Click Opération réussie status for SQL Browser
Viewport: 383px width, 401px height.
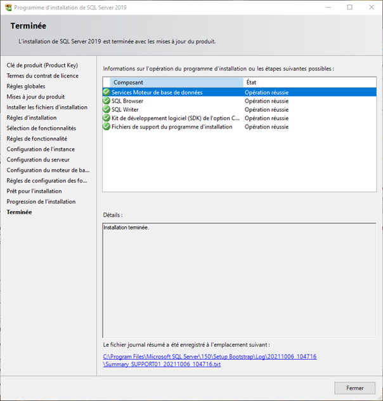coord(267,101)
